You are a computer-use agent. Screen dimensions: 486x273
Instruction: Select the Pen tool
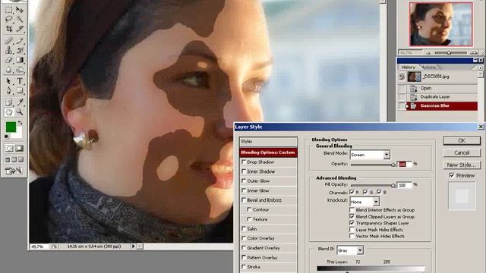(x=9, y=91)
